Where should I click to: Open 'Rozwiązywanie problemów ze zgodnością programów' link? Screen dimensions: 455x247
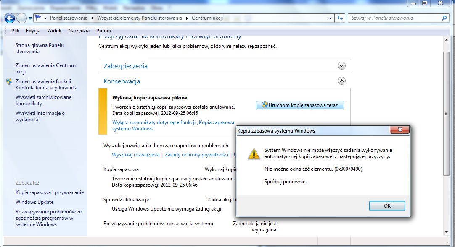[x=49, y=218]
